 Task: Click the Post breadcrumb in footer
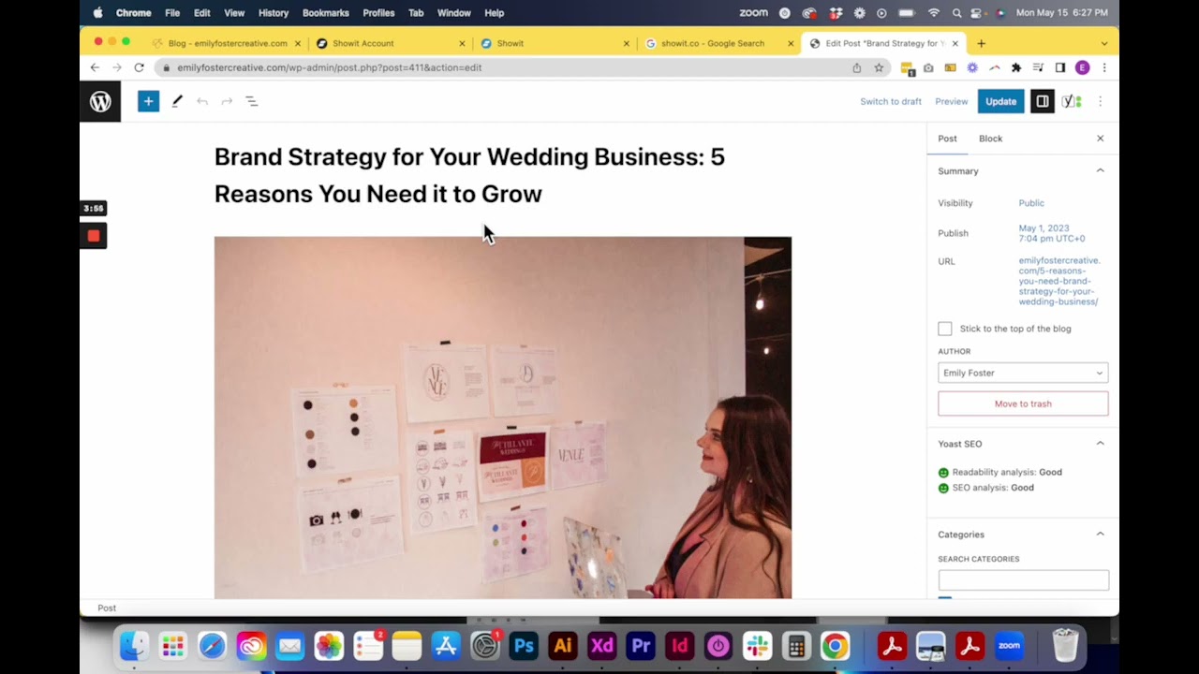tap(107, 608)
